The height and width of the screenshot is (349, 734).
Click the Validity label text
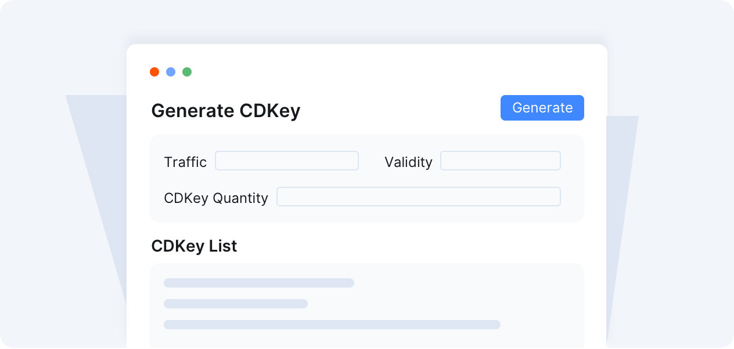[408, 162]
